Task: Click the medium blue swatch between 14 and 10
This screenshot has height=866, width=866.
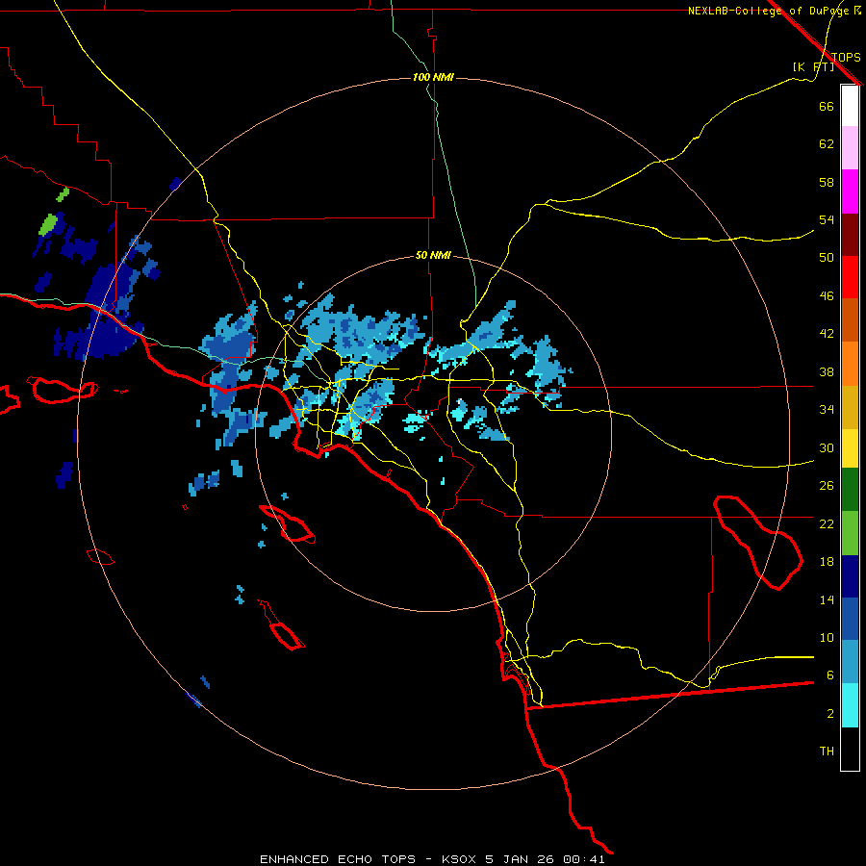Action: pyautogui.click(x=850, y=619)
